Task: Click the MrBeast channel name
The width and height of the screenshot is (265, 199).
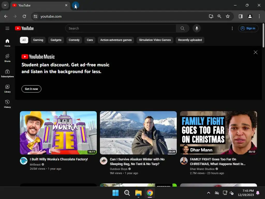Action: tap(35, 165)
